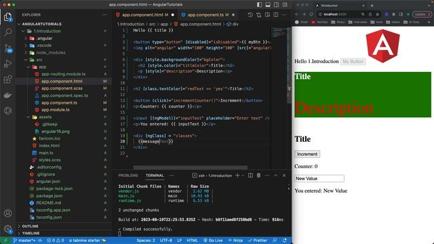Click Spaces: 2 indentation in status bar
The height and width of the screenshot is (244, 434).
tap(146, 241)
